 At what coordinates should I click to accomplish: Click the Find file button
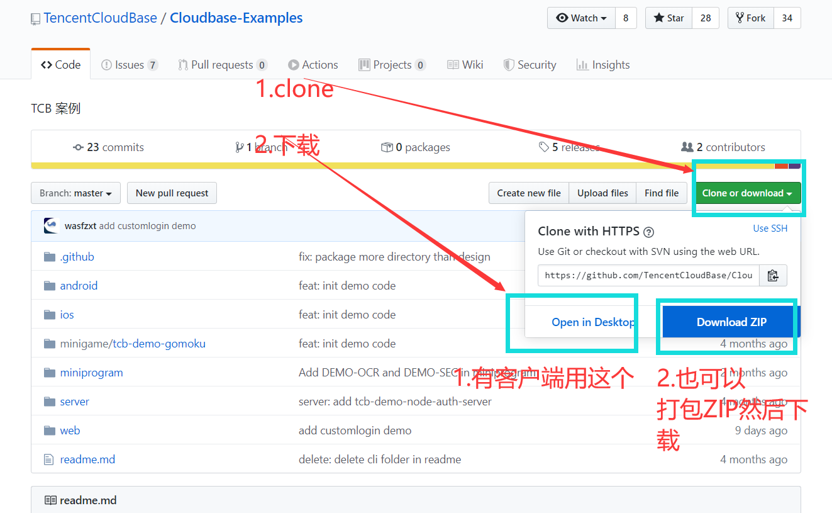tap(662, 193)
